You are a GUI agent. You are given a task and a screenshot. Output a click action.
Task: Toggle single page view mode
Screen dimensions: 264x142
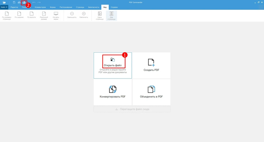point(100,16)
